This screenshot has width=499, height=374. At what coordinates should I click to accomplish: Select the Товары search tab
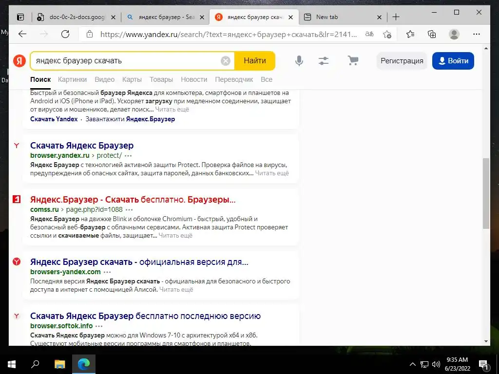click(161, 79)
